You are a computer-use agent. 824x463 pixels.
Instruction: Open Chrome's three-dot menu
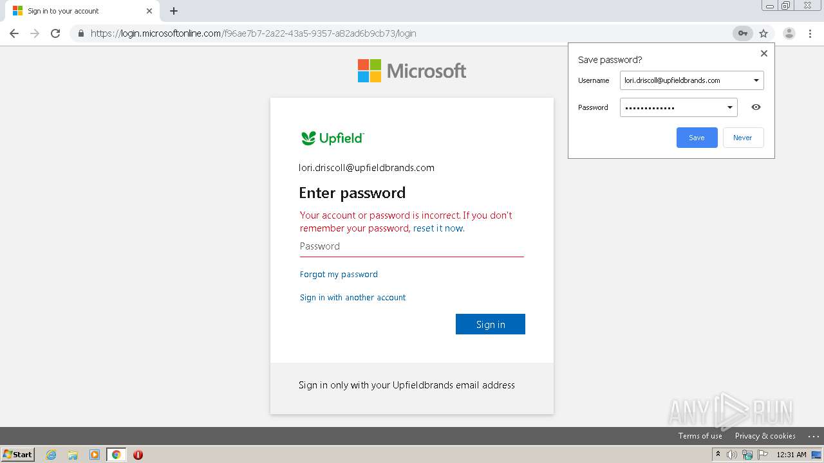(810, 33)
